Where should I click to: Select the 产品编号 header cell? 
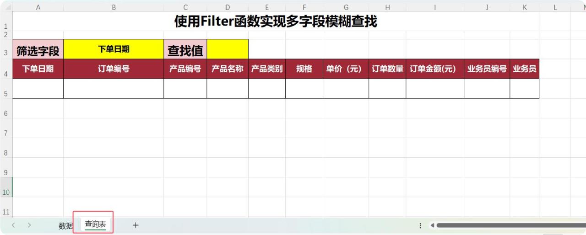(x=185, y=69)
